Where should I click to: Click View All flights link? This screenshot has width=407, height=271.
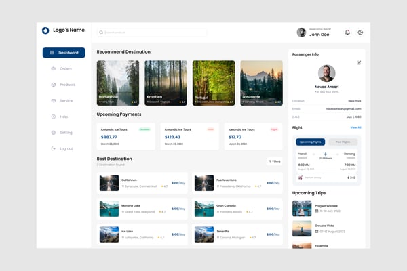(x=355, y=127)
